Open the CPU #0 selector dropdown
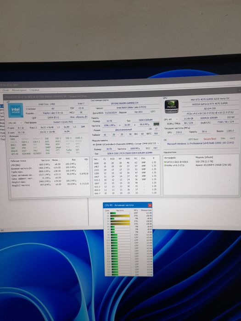Viewport: 241px width, 321px height. (15, 123)
